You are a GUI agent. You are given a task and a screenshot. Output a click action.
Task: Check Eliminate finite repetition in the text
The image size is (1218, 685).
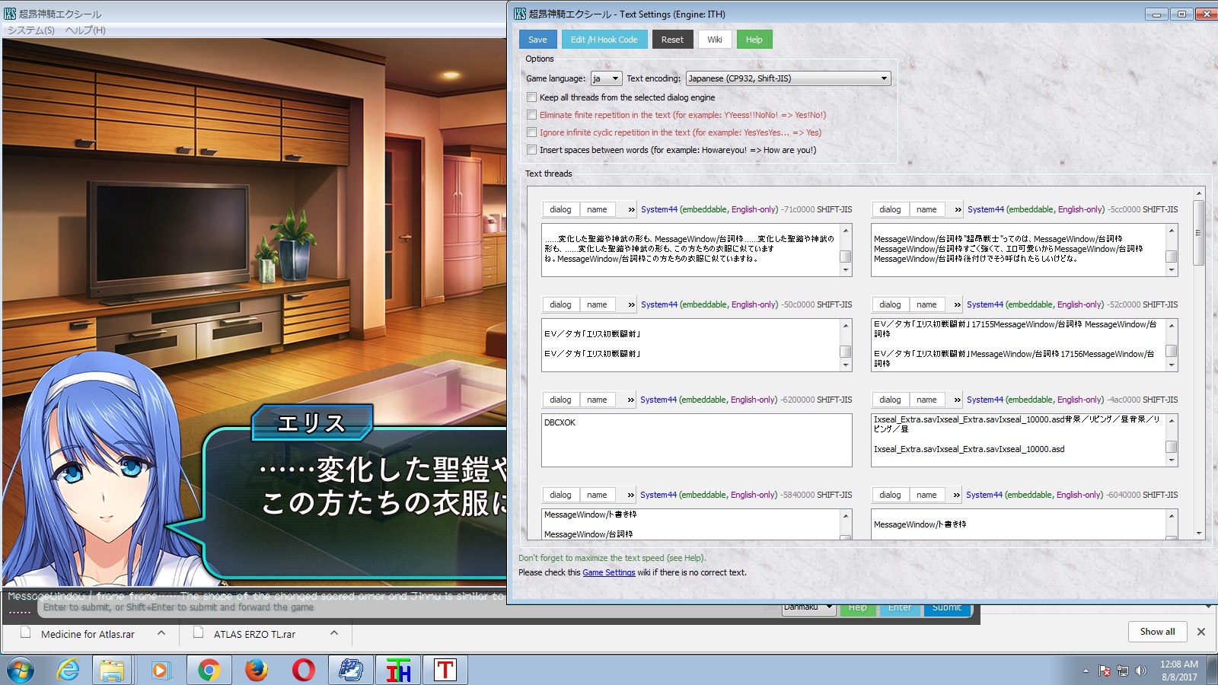click(x=532, y=115)
